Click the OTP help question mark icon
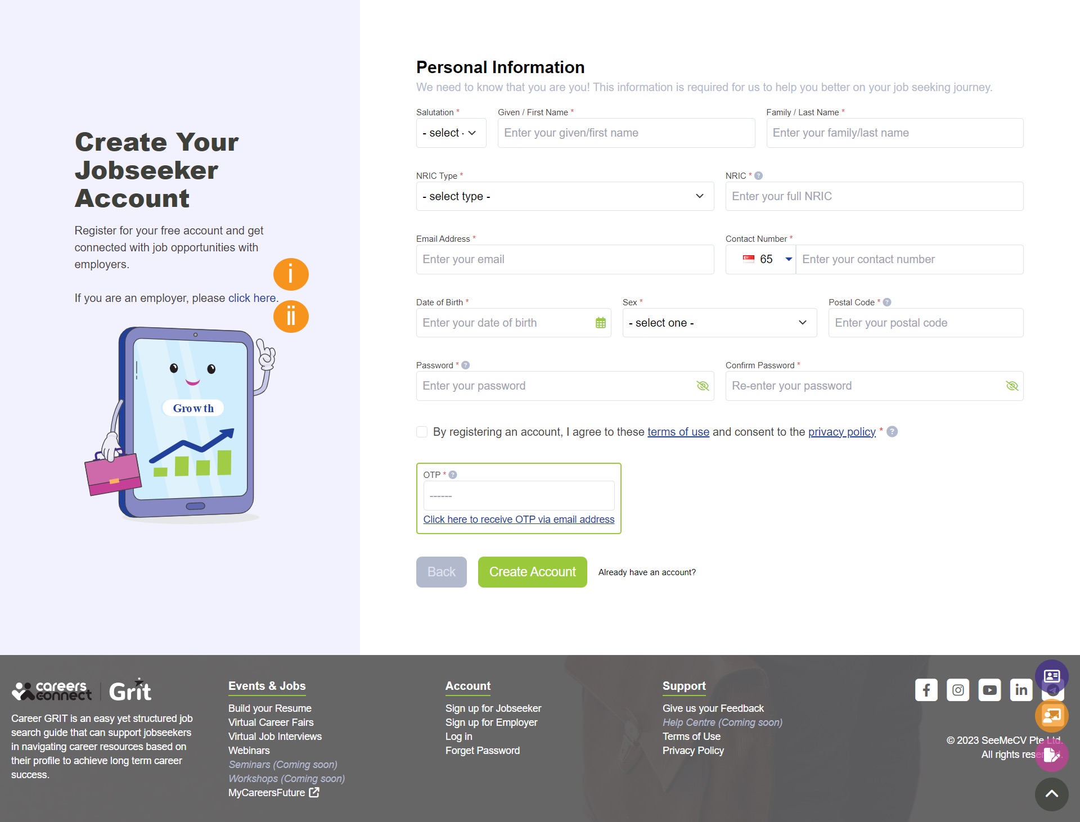Screen dimensions: 1080x822 pyautogui.click(x=453, y=474)
